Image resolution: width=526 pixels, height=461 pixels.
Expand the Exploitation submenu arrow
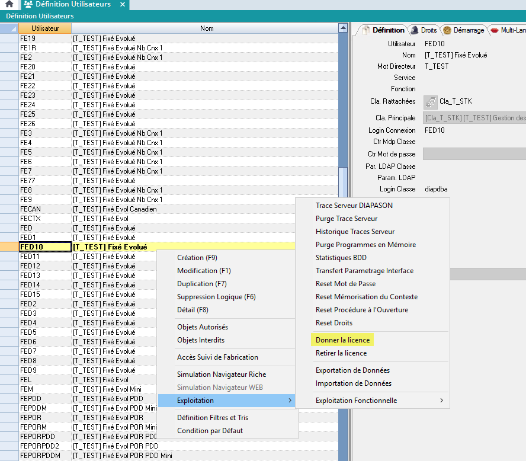290,401
